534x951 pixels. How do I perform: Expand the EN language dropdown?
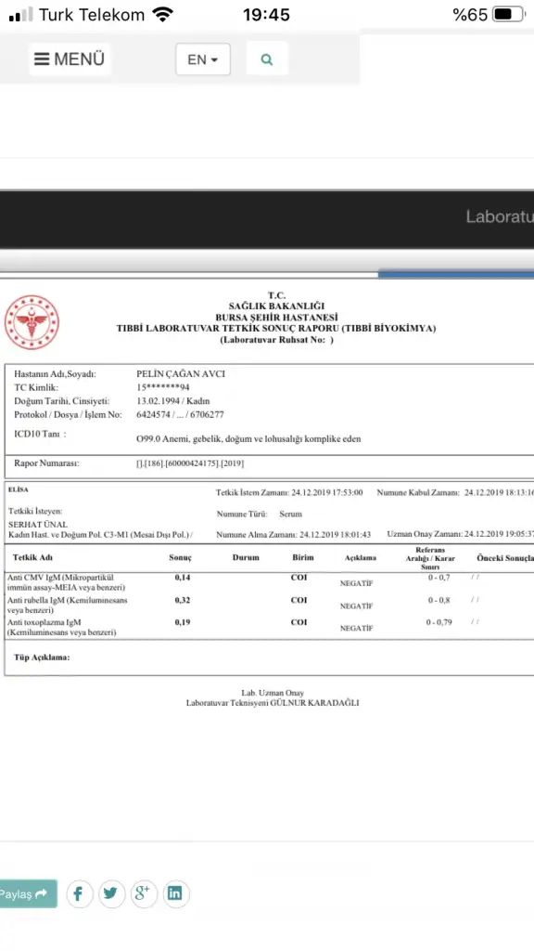click(203, 59)
